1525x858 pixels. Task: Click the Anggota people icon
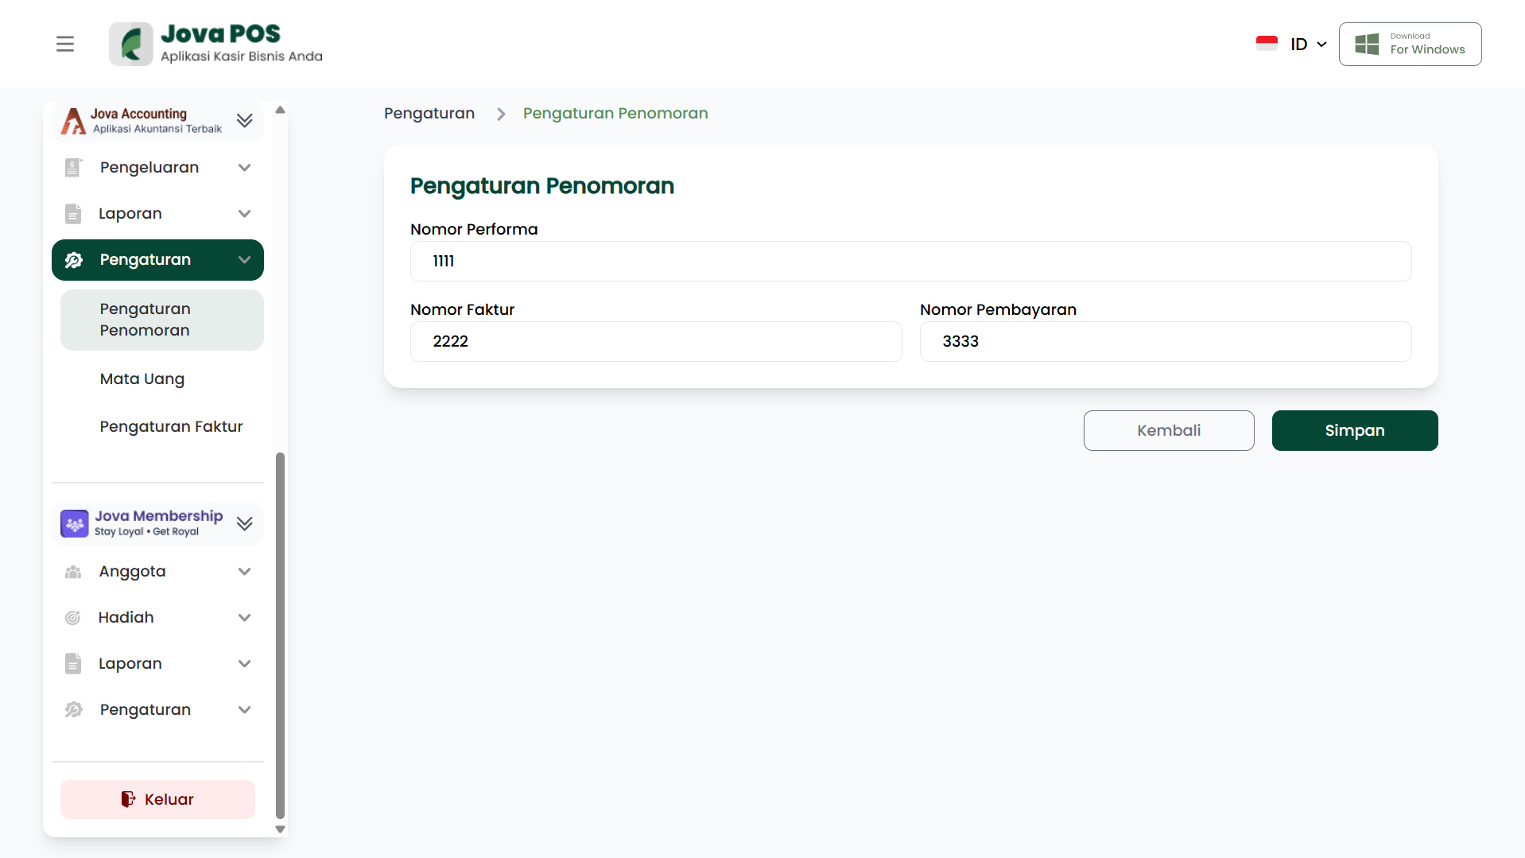click(x=73, y=572)
